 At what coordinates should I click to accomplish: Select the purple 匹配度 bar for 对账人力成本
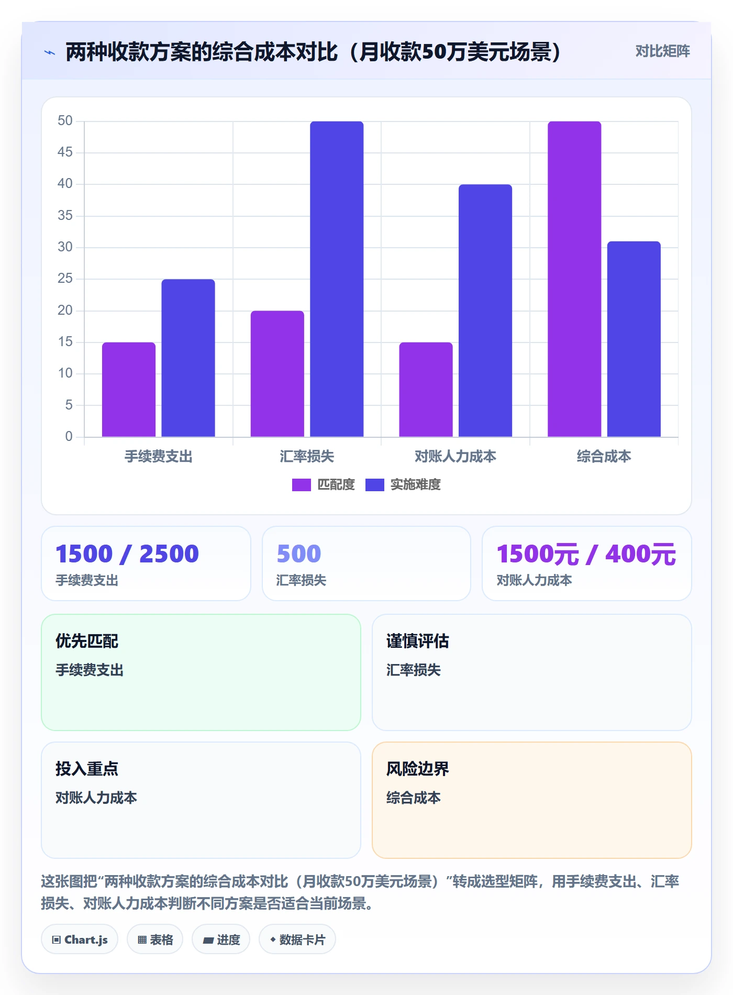tap(426, 389)
